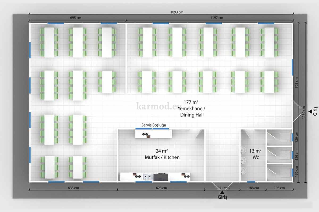319x212 pixels.
Task: Click the serving counter below Servis Boşluğu
Action: (153, 134)
